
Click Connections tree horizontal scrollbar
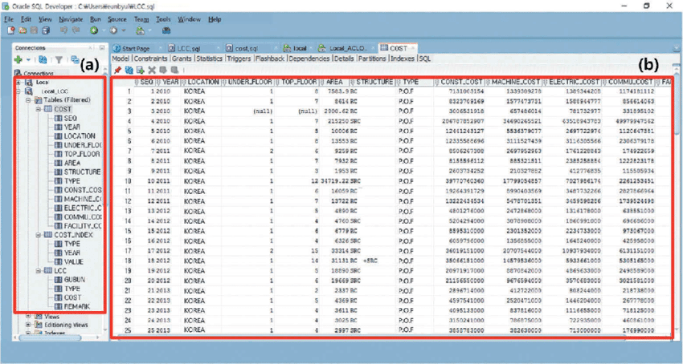coord(49,337)
